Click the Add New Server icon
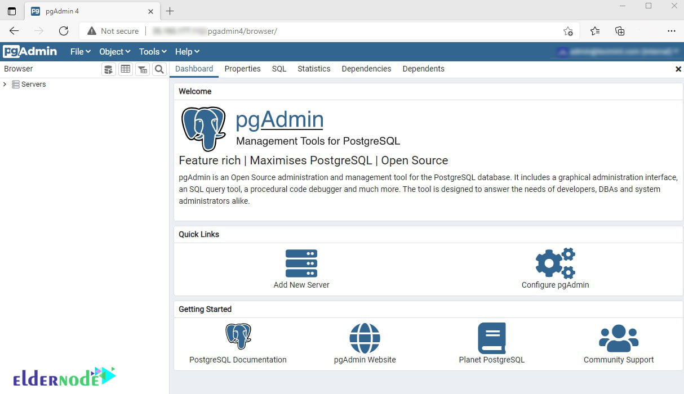The width and height of the screenshot is (684, 394). 301,263
